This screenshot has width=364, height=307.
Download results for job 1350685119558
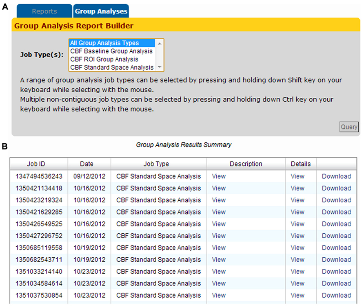[336, 248]
